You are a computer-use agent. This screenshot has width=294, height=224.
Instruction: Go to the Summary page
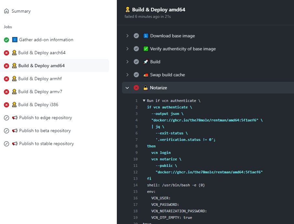pyautogui.click(x=21, y=11)
